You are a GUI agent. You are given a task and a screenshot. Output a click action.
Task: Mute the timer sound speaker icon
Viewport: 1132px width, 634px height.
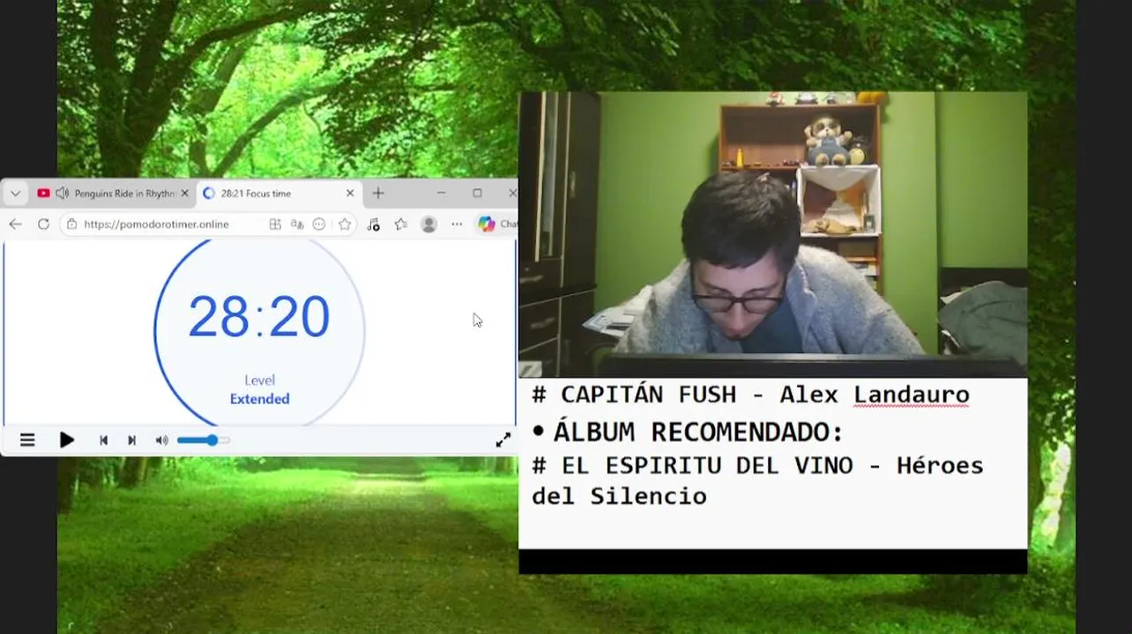161,440
